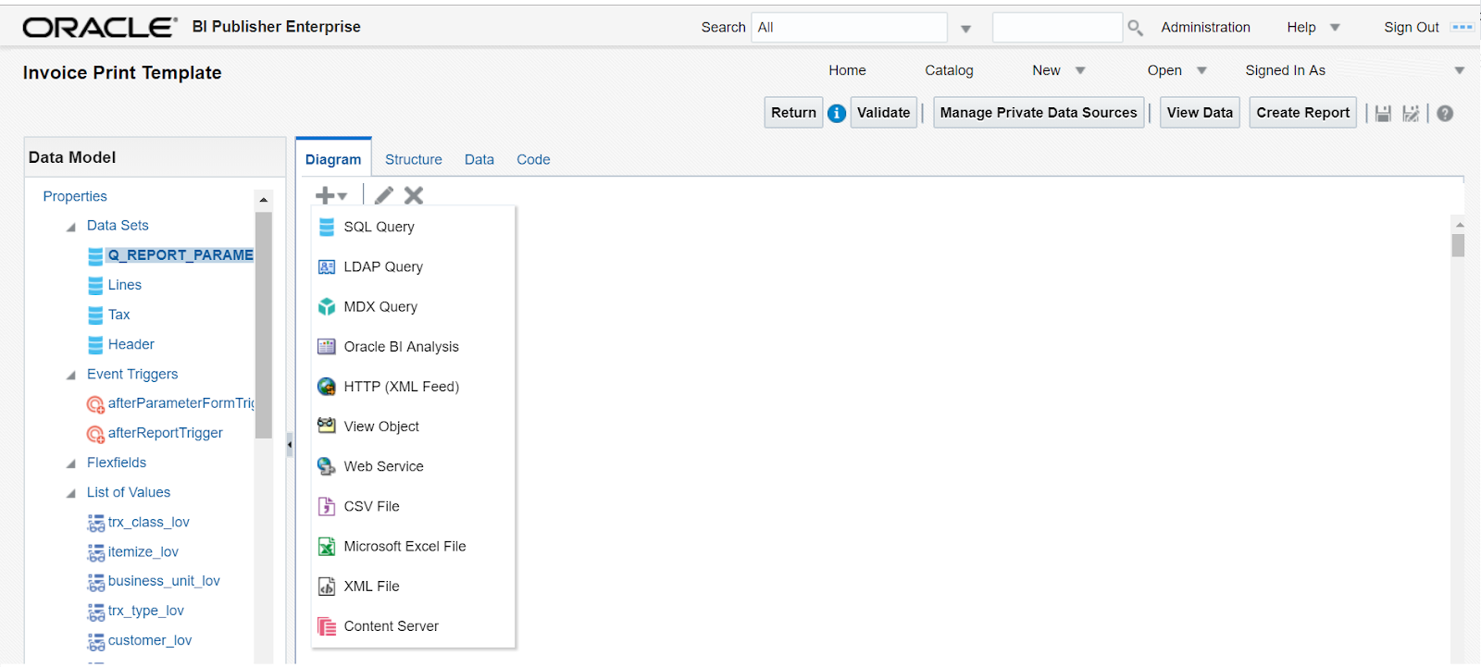Open the Search scope All dropdown

965,29
